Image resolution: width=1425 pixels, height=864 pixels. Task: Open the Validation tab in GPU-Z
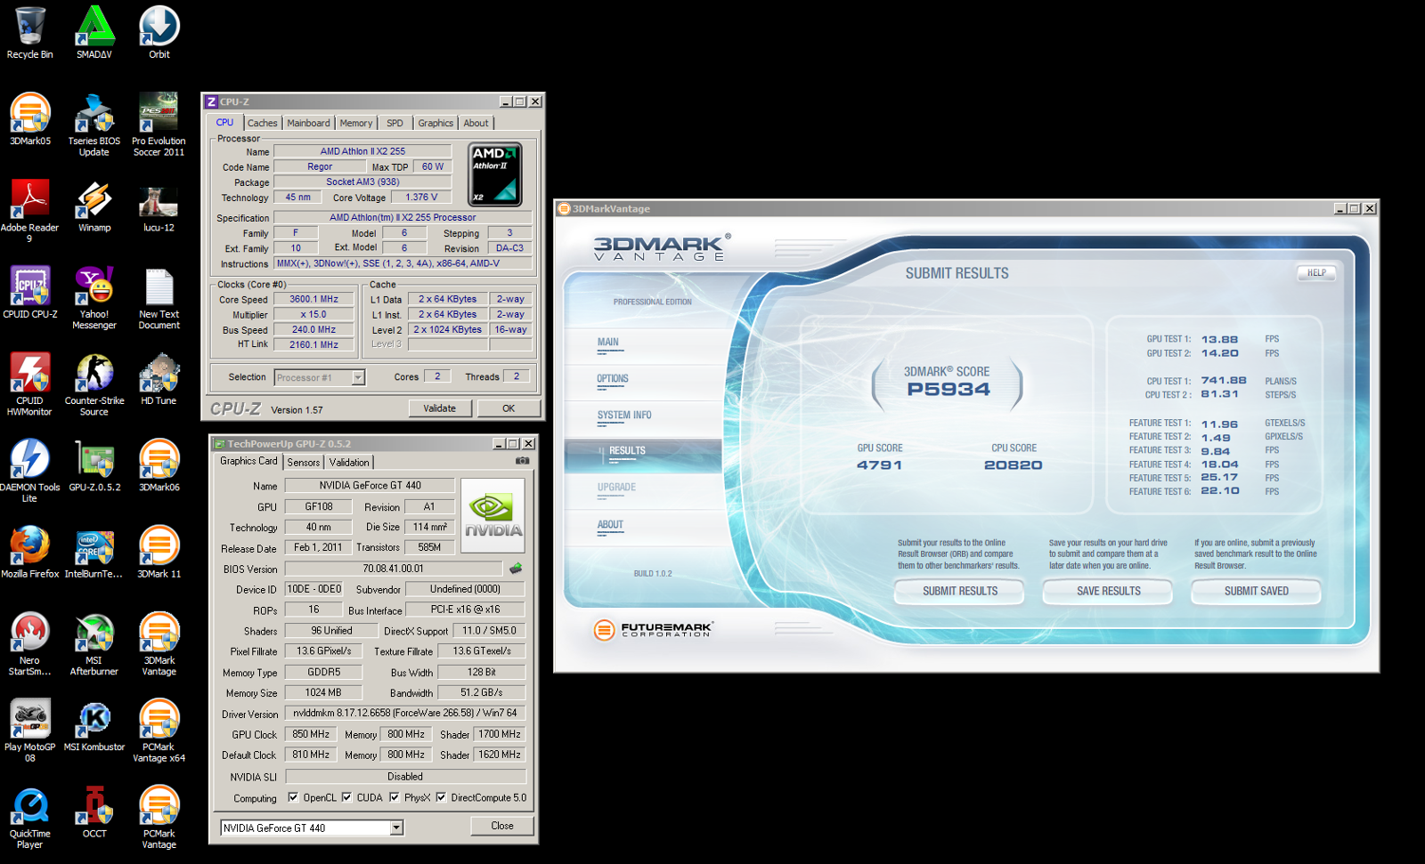[x=349, y=462]
